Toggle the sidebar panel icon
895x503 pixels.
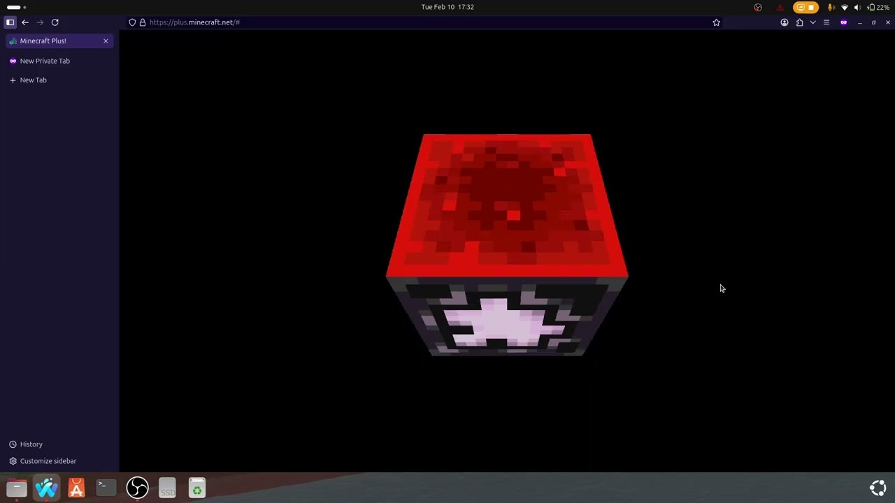coord(10,22)
